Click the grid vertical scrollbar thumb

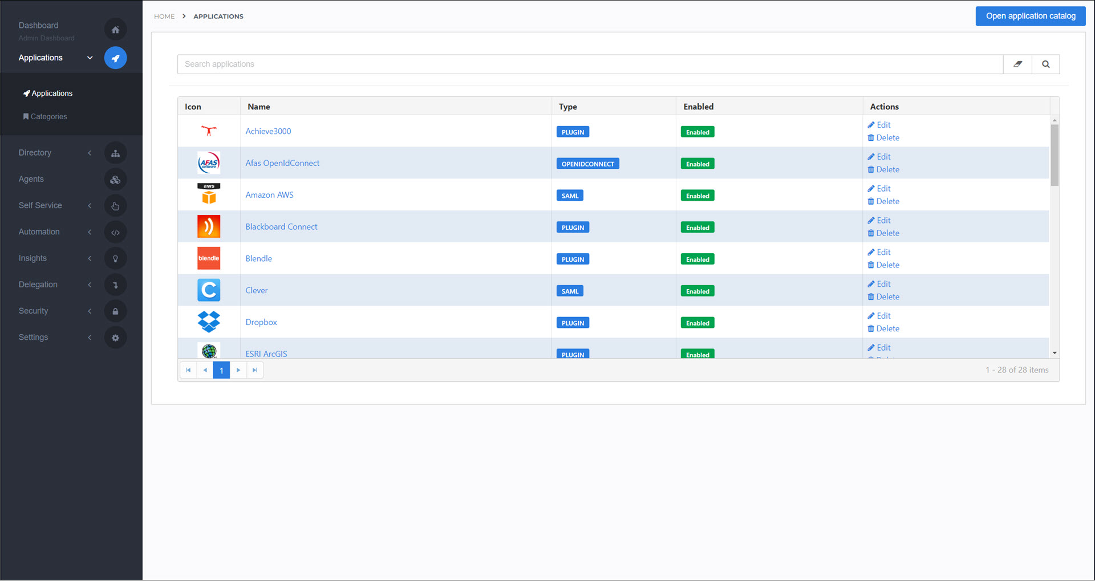pyautogui.click(x=1055, y=155)
